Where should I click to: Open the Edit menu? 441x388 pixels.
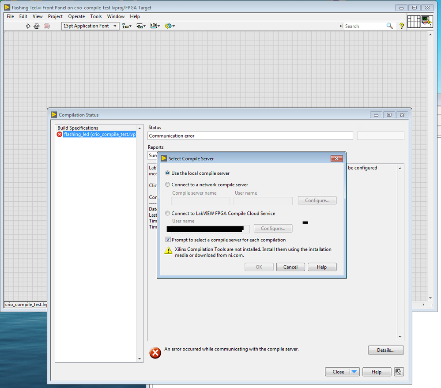[x=23, y=17]
